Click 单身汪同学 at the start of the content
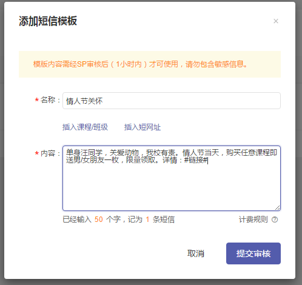 click(84, 153)
